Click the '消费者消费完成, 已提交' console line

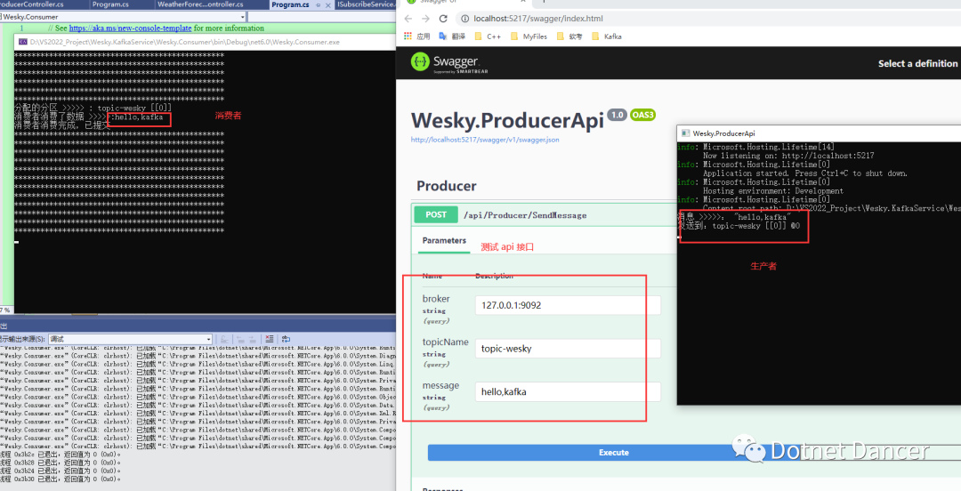[x=62, y=125]
